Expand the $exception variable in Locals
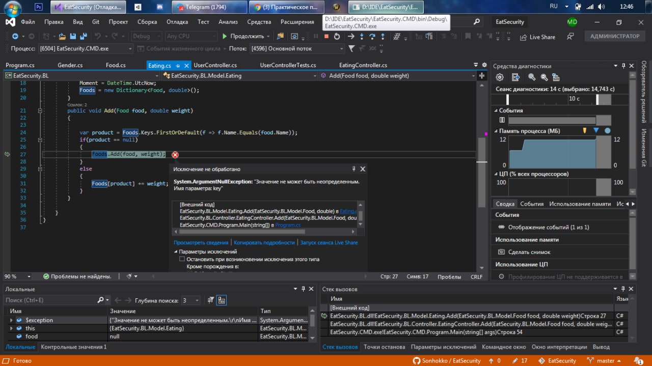Image resolution: width=652 pixels, height=366 pixels. [x=11, y=320]
